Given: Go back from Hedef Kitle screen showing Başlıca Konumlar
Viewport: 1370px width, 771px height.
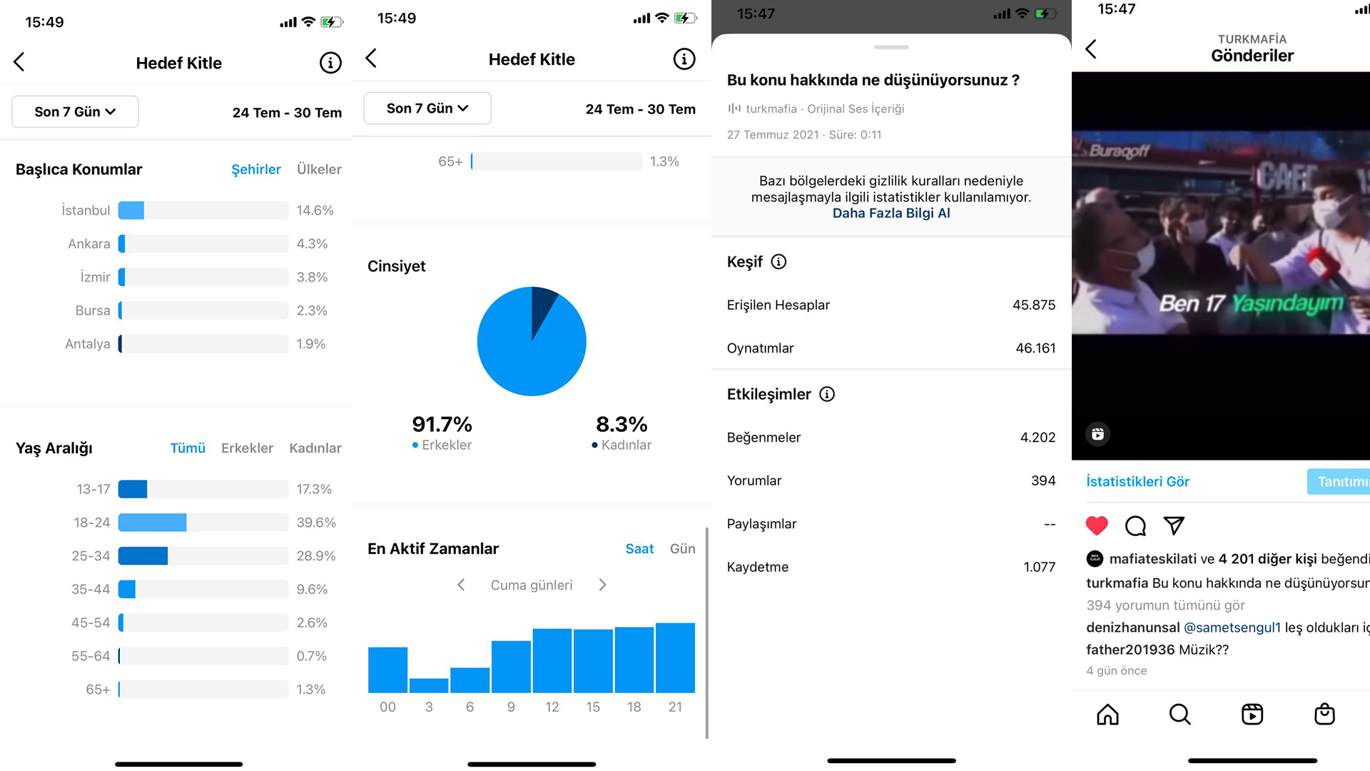Looking at the screenshot, I should [x=19, y=62].
